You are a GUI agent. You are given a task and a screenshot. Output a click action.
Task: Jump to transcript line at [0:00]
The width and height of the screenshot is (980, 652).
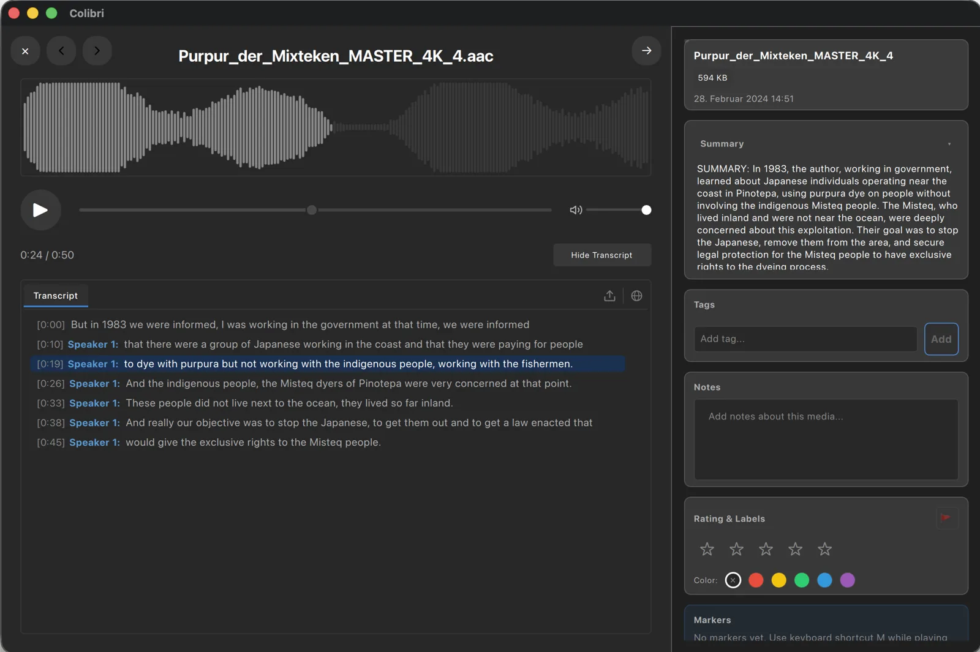tap(328, 324)
